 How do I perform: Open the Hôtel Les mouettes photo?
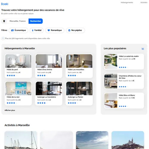79,61
